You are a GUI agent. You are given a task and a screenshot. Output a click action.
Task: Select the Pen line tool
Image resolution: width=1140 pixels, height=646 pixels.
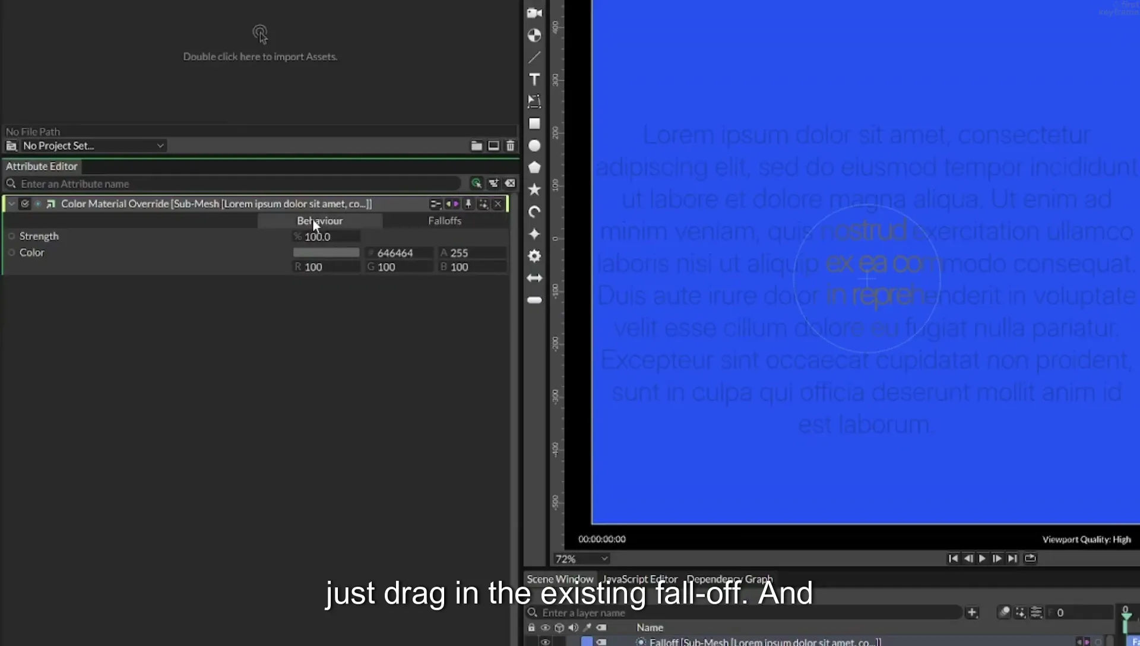(534, 57)
